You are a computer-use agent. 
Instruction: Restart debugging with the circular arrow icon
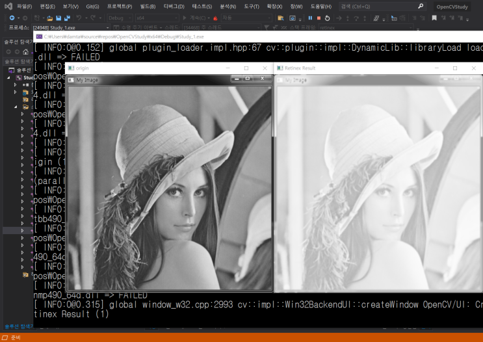(x=328, y=18)
